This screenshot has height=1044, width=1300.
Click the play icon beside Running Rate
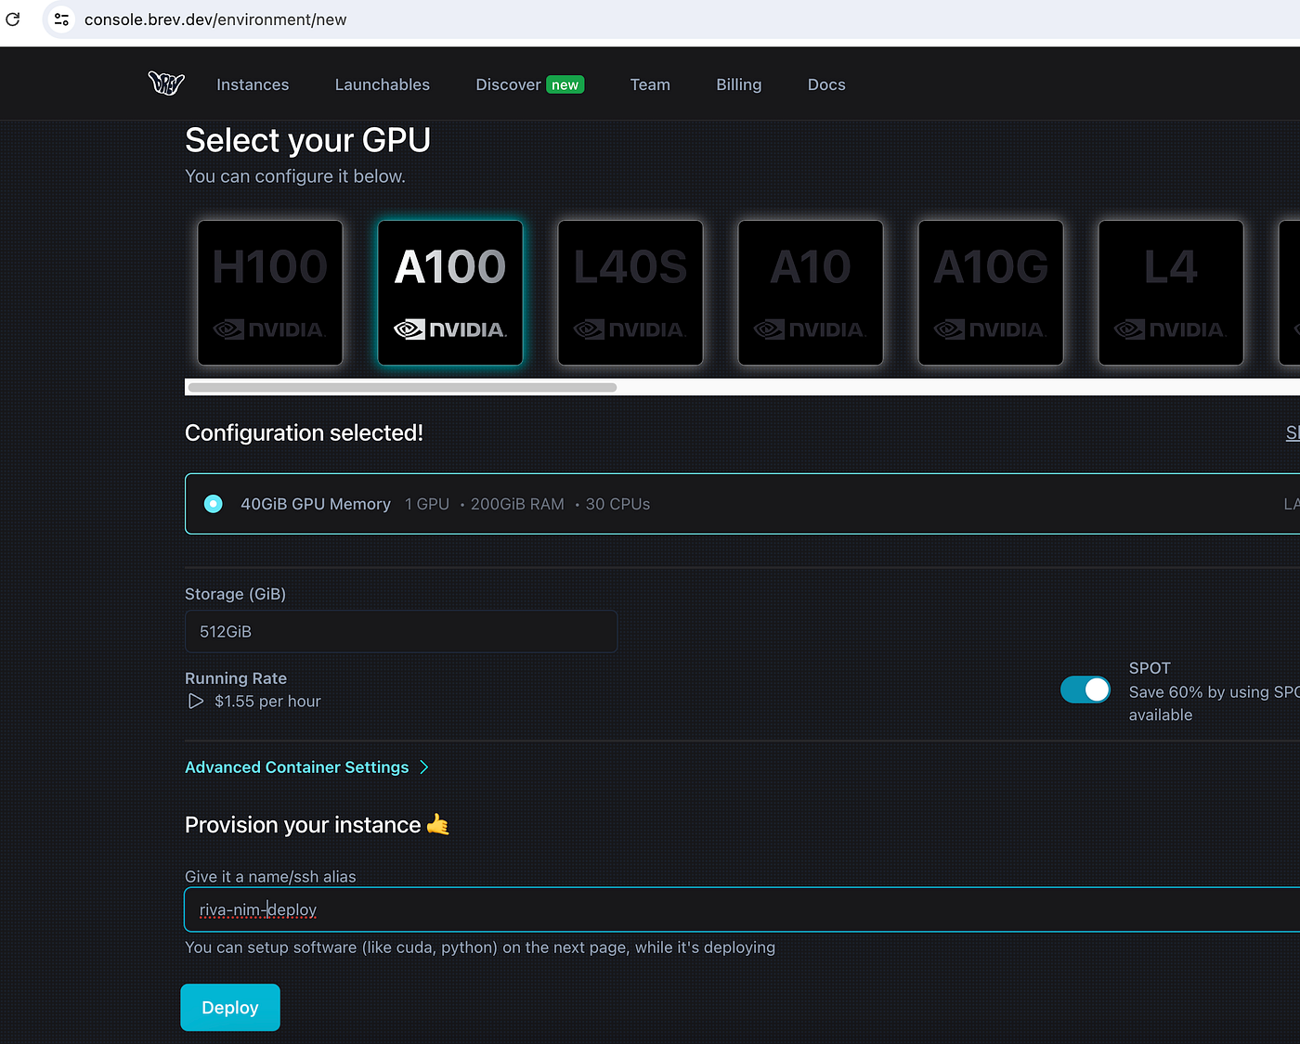pyautogui.click(x=196, y=702)
